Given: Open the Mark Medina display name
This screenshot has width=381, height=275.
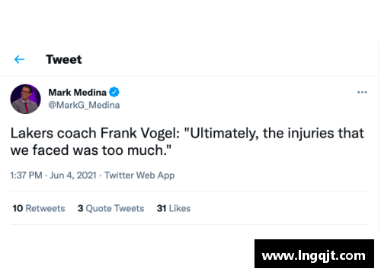Looking at the screenshot, I should [77, 93].
